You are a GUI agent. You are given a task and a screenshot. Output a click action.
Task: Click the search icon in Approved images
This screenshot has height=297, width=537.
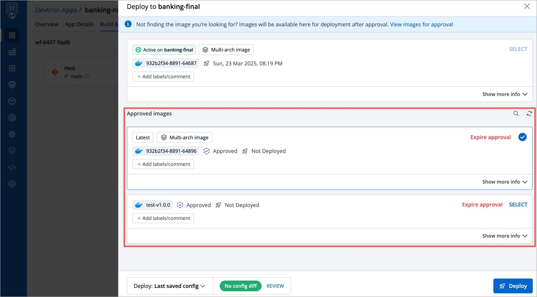tap(516, 114)
